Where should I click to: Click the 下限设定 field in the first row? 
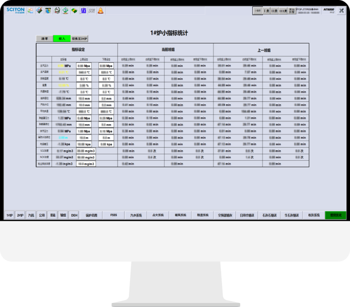[105, 65]
